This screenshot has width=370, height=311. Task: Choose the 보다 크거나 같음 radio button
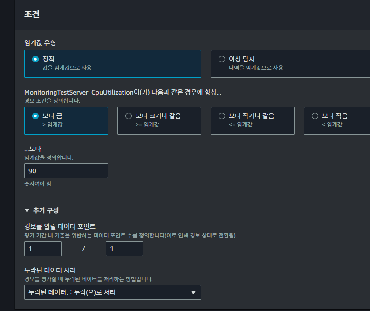[x=129, y=116]
